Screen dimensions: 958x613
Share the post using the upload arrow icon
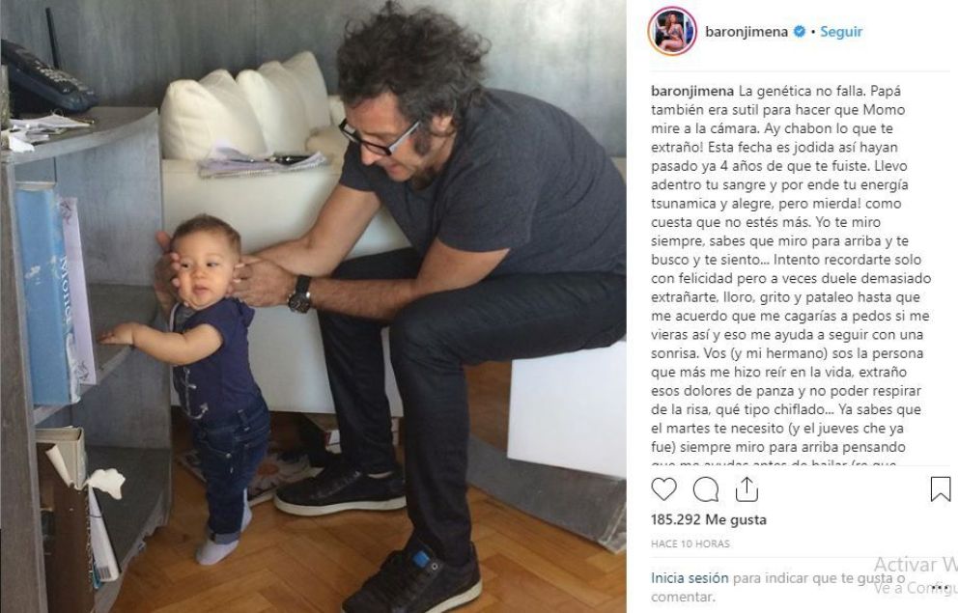747,489
